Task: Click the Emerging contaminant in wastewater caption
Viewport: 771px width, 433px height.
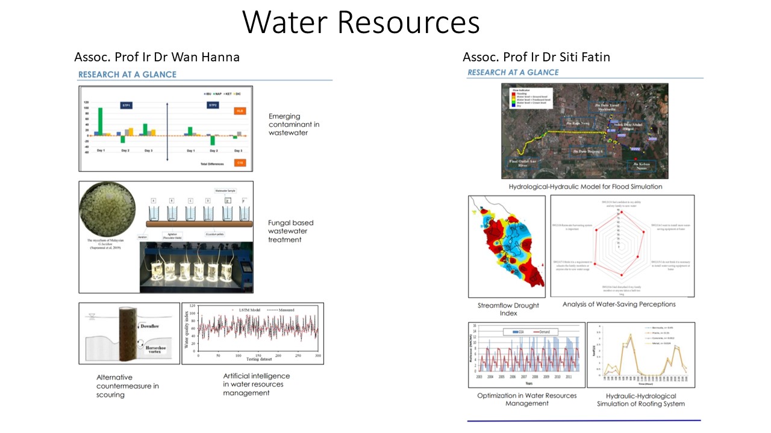Action: [x=294, y=124]
